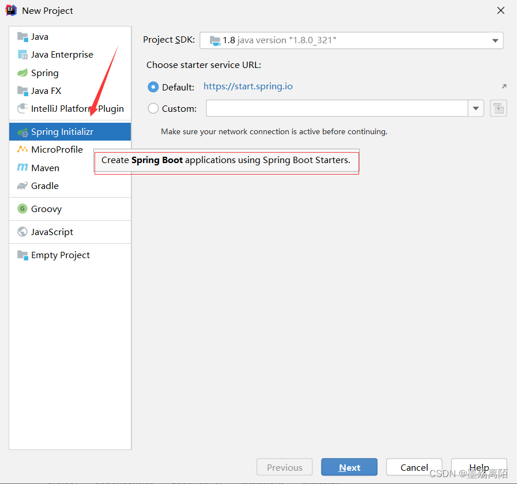Image resolution: width=517 pixels, height=484 pixels.
Task: Select Gradle project type
Action: (x=70, y=186)
